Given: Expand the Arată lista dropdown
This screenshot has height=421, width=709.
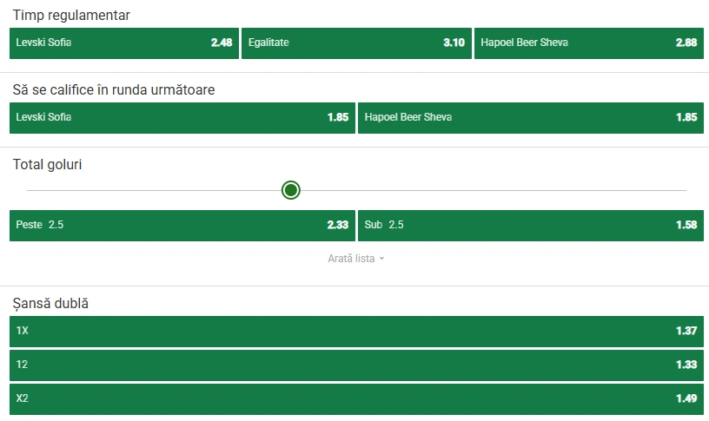Looking at the screenshot, I should tap(356, 259).
